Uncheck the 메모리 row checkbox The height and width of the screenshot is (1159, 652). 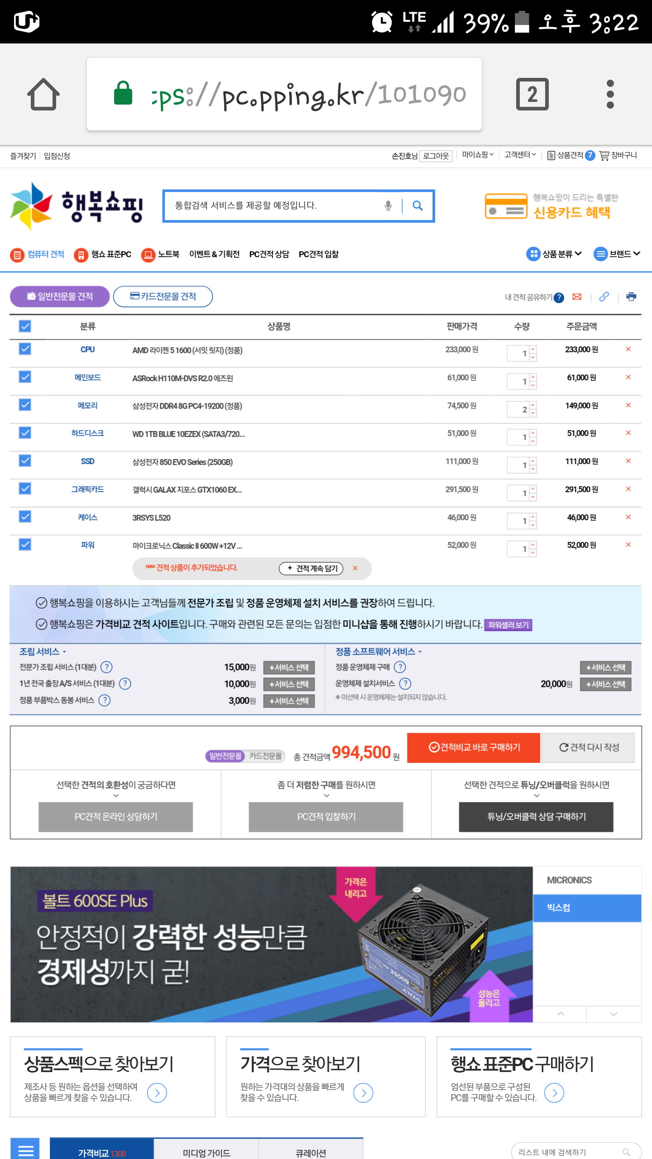point(25,405)
